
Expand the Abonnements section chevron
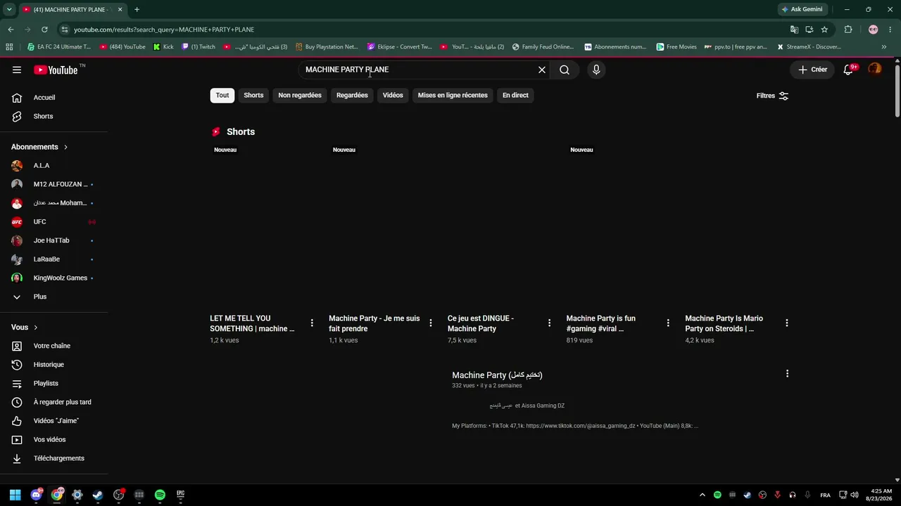[x=65, y=147]
